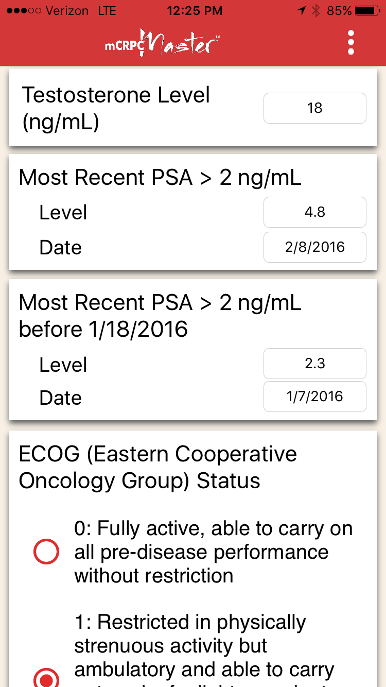Open the 2/8/2016 date field
386x687 pixels.
click(x=314, y=247)
